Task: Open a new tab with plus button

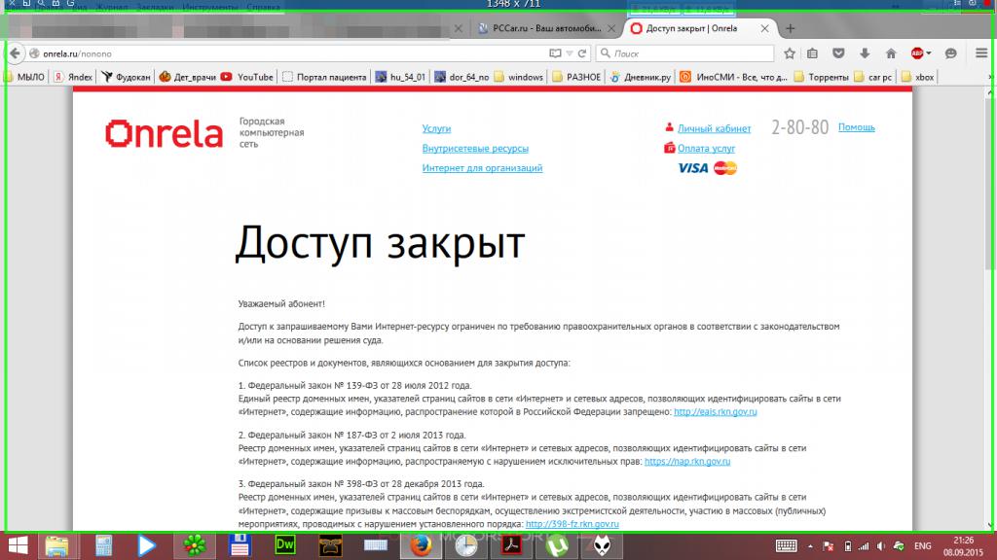Action: point(791,29)
